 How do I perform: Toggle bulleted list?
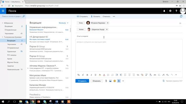tap(108, 75)
